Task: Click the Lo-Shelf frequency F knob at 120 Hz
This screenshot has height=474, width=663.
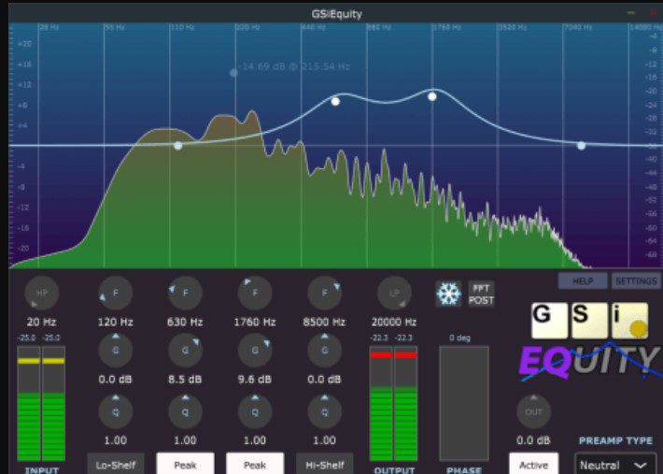Action: click(116, 293)
